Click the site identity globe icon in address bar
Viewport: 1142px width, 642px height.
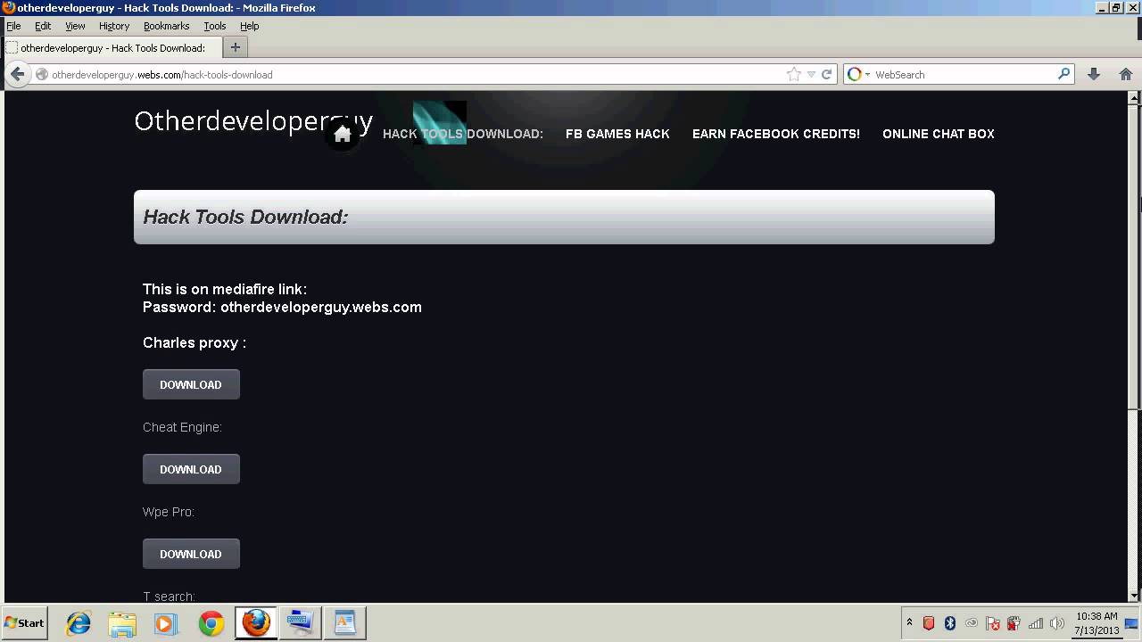pos(41,74)
